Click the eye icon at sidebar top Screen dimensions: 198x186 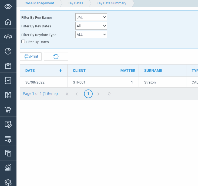point(8,7)
